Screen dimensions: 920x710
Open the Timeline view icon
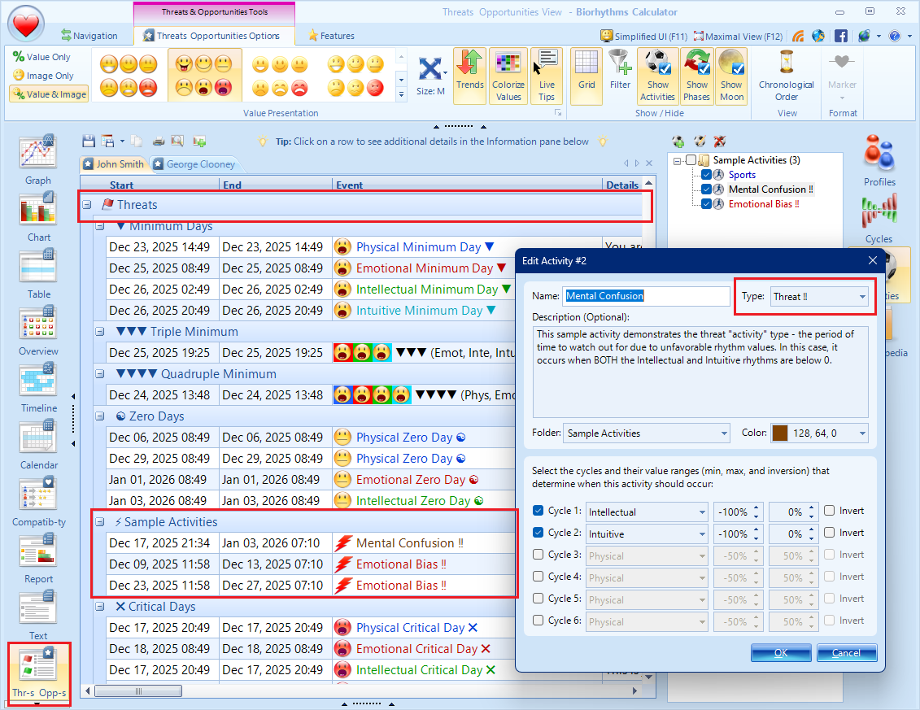click(38, 381)
